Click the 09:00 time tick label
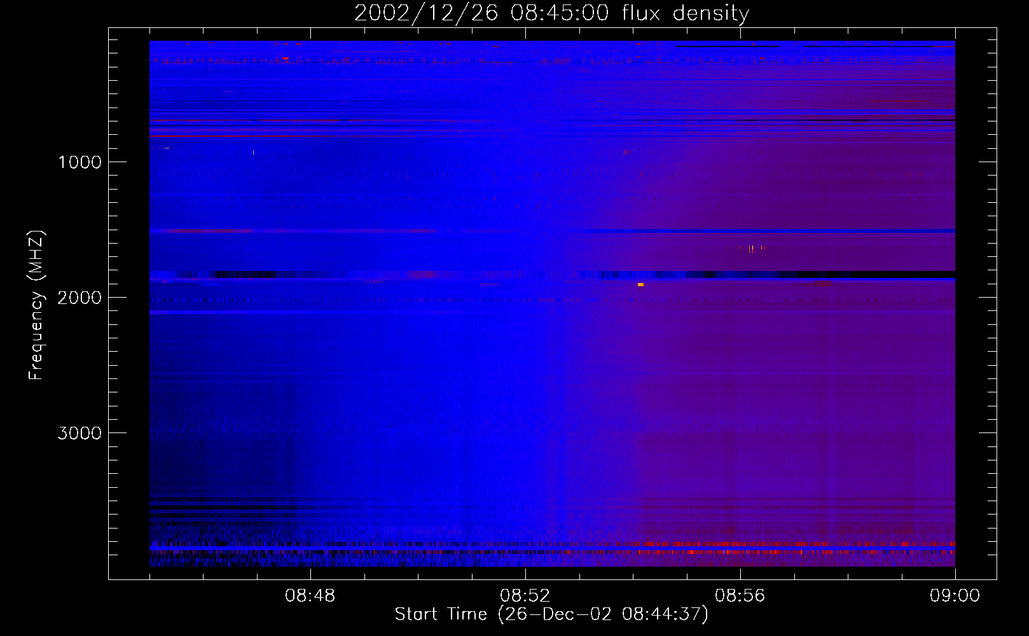This screenshot has height=636, width=1029. click(955, 596)
